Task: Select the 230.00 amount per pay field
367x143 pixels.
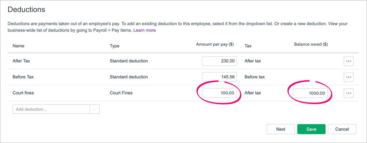Action: 219,61
